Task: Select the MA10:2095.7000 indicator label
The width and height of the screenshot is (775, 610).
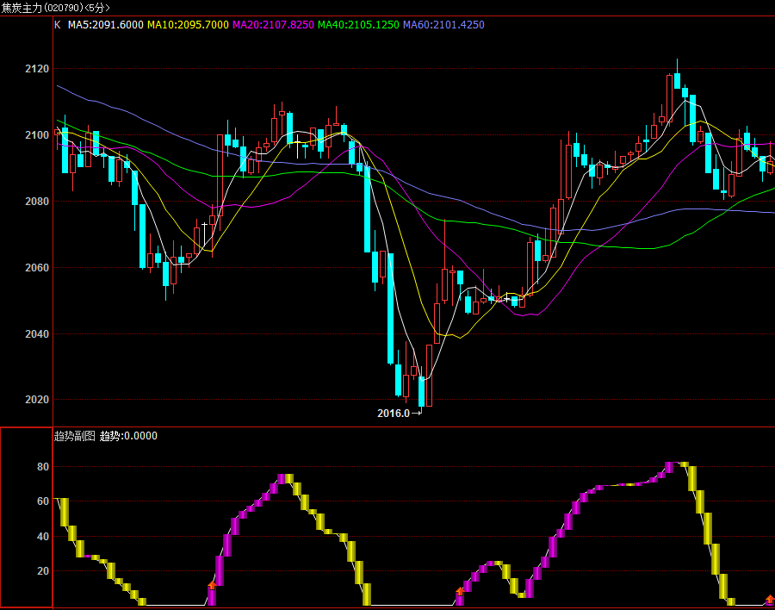Action: pyautogui.click(x=188, y=25)
